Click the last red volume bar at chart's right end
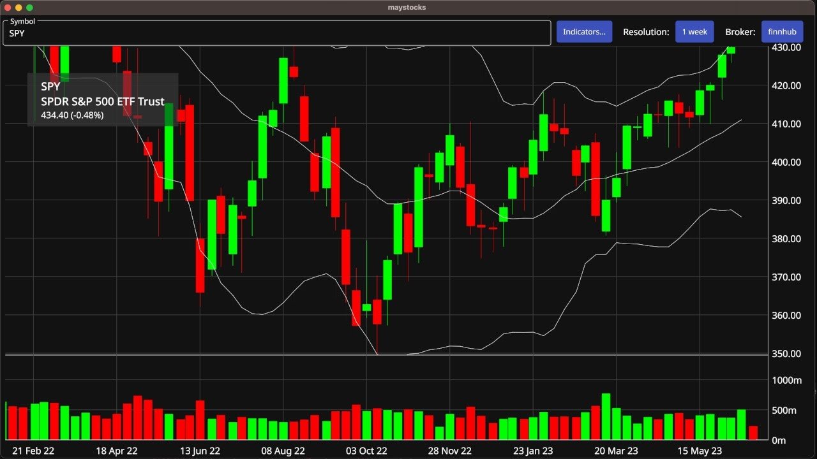The width and height of the screenshot is (817, 459). 753,433
